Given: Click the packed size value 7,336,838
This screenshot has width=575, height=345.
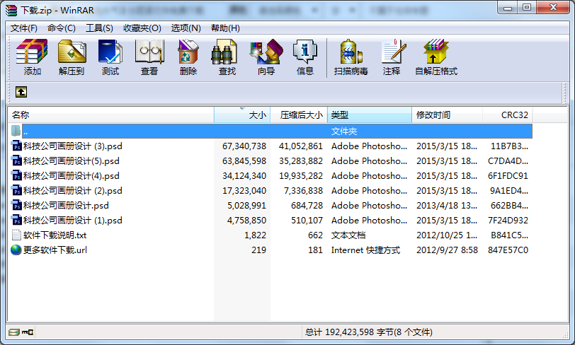Looking at the screenshot, I should 303,190.
